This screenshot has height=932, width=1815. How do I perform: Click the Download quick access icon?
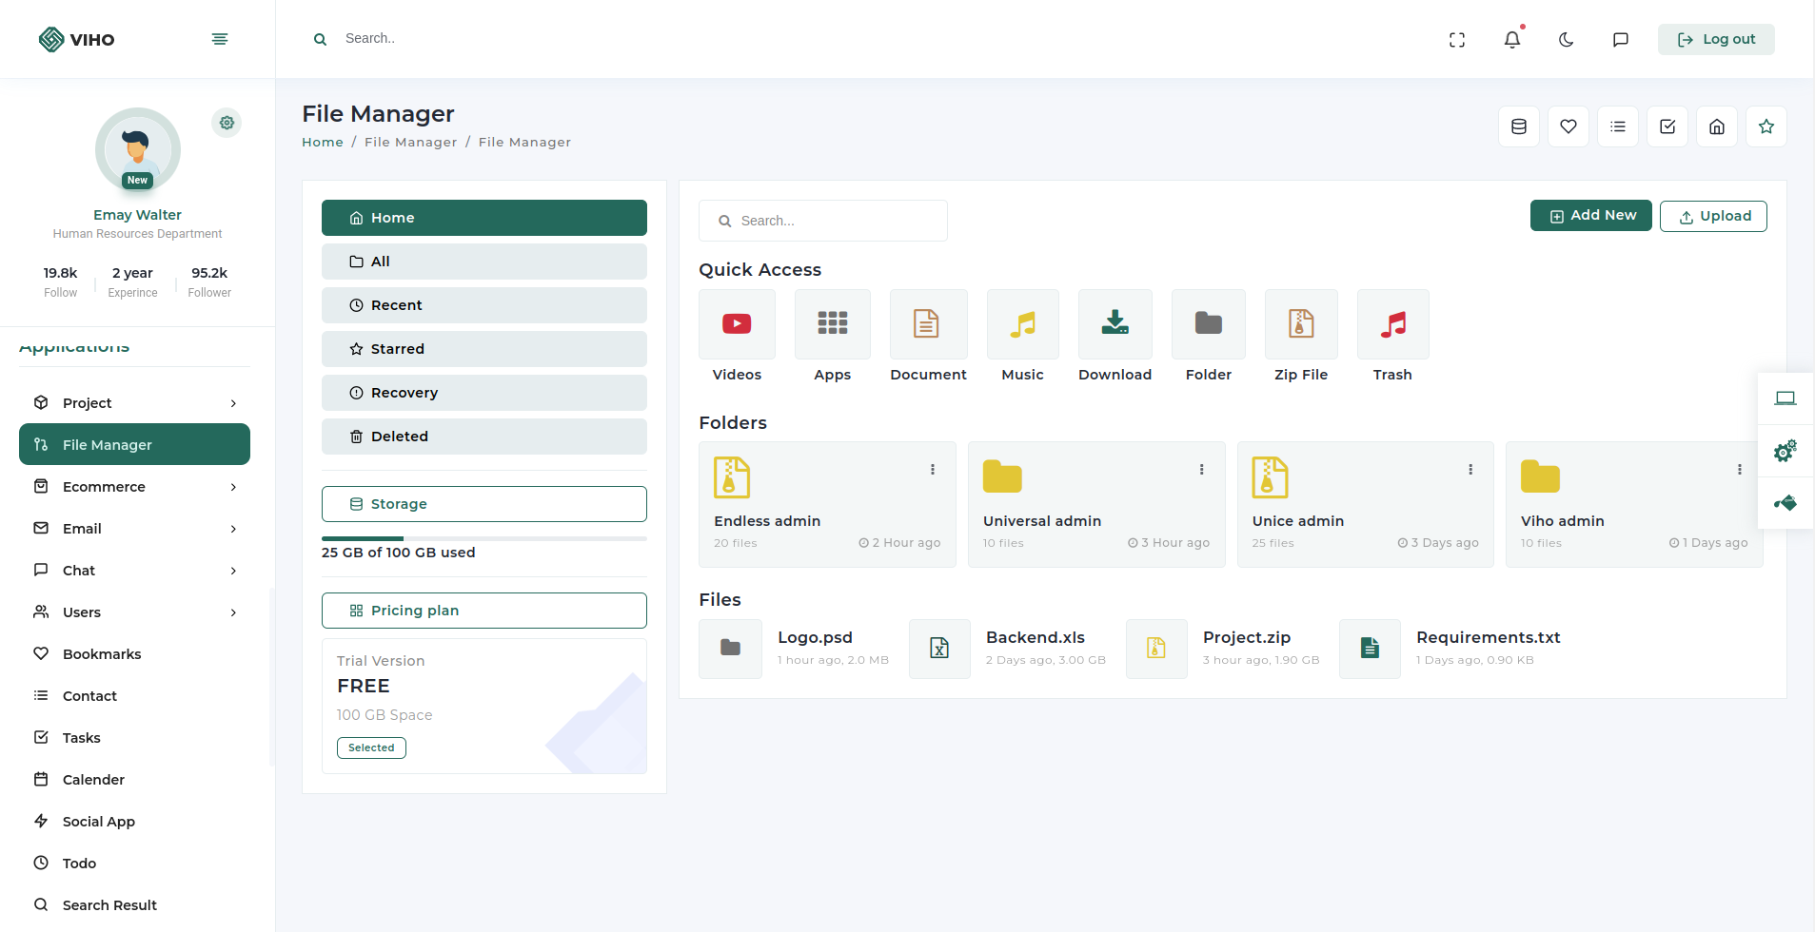pyautogui.click(x=1115, y=324)
